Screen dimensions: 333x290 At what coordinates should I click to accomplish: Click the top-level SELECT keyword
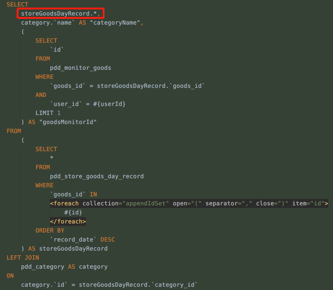coord(17,4)
